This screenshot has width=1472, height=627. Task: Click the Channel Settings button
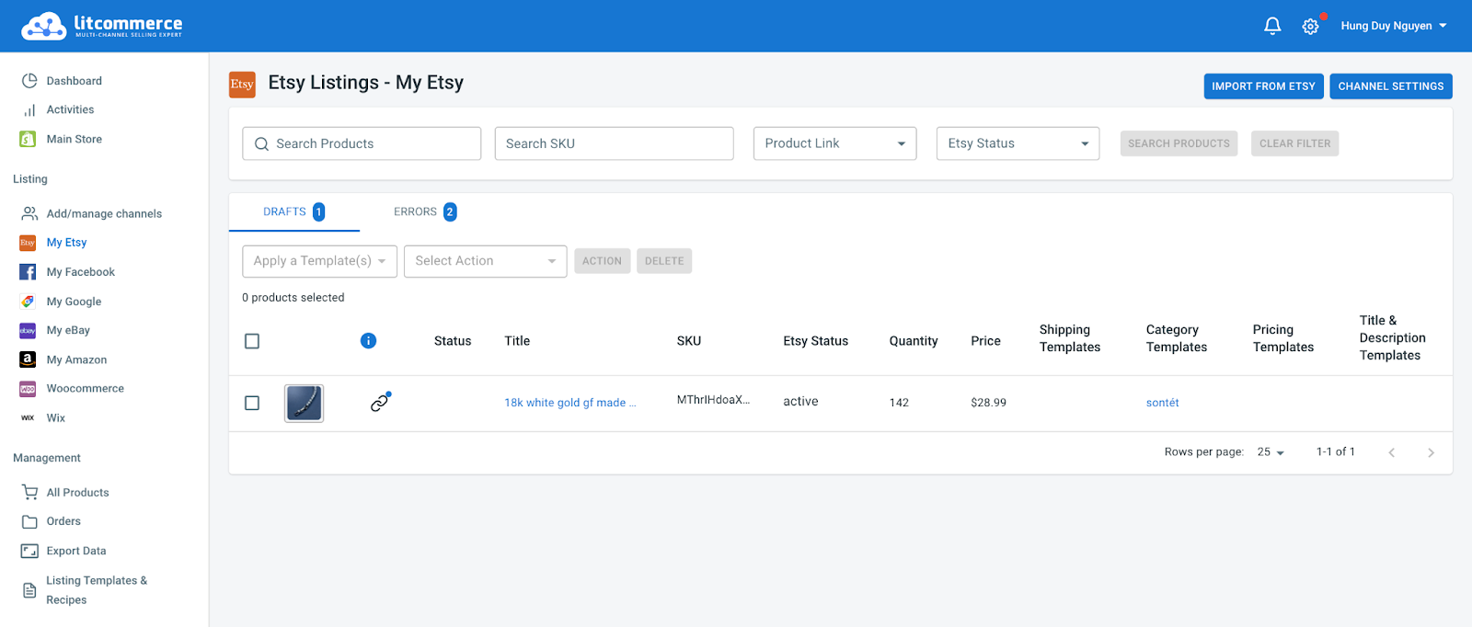click(x=1390, y=86)
